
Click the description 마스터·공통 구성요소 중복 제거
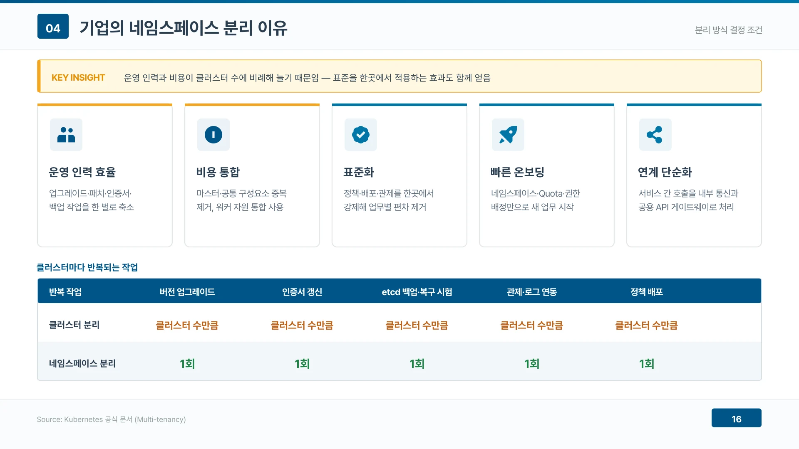tap(241, 200)
